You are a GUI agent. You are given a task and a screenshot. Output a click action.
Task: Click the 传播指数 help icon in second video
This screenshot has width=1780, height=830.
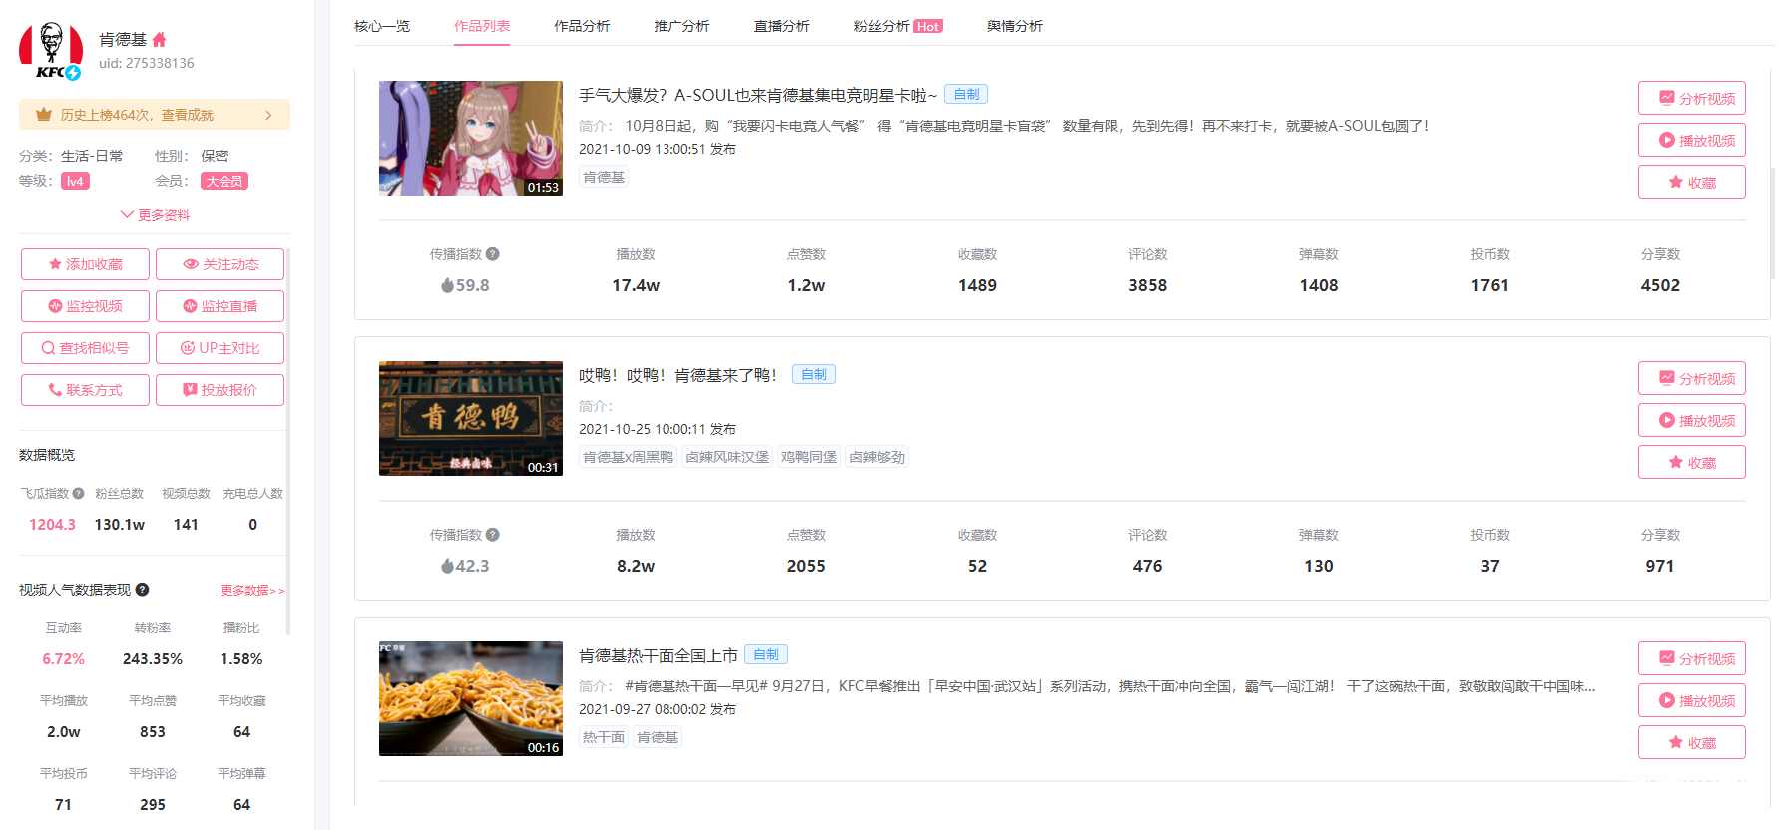493,535
